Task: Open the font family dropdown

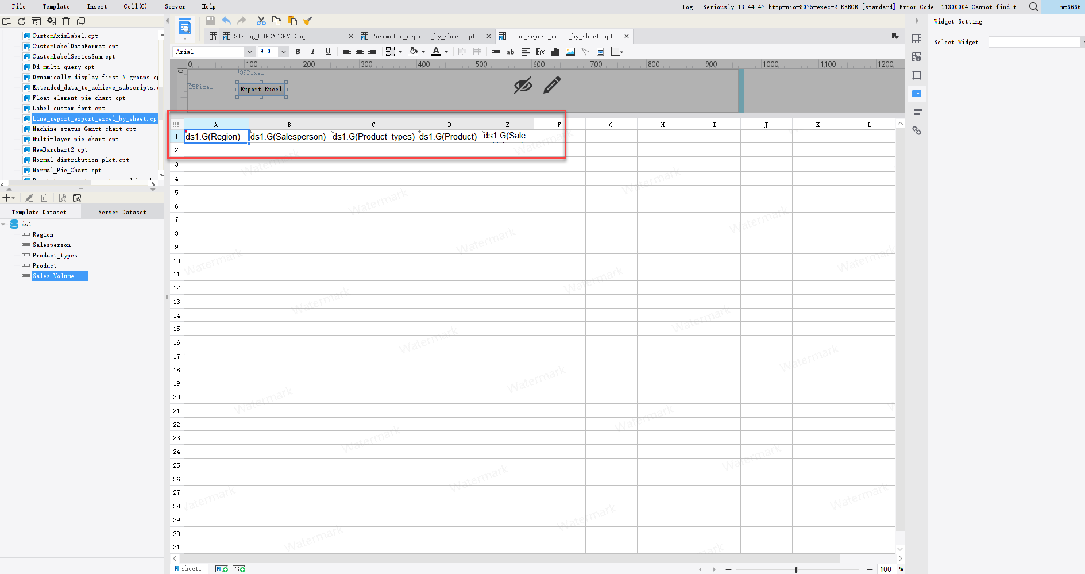Action: [249, 52]
